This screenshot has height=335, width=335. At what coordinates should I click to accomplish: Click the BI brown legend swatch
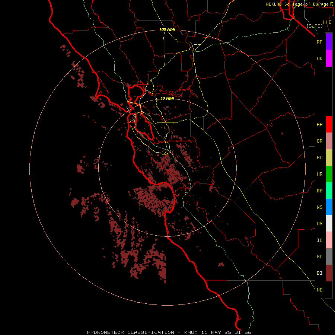[x=329, y=273]
